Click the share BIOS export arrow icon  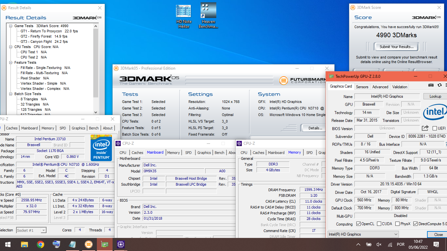click(425, 128)
